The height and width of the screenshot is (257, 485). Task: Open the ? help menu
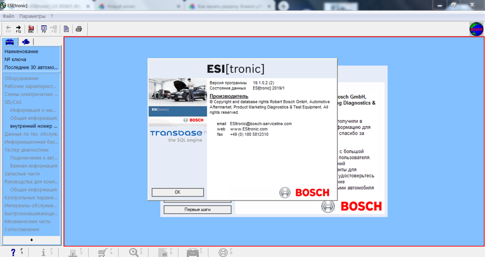(x=52, y=16)
